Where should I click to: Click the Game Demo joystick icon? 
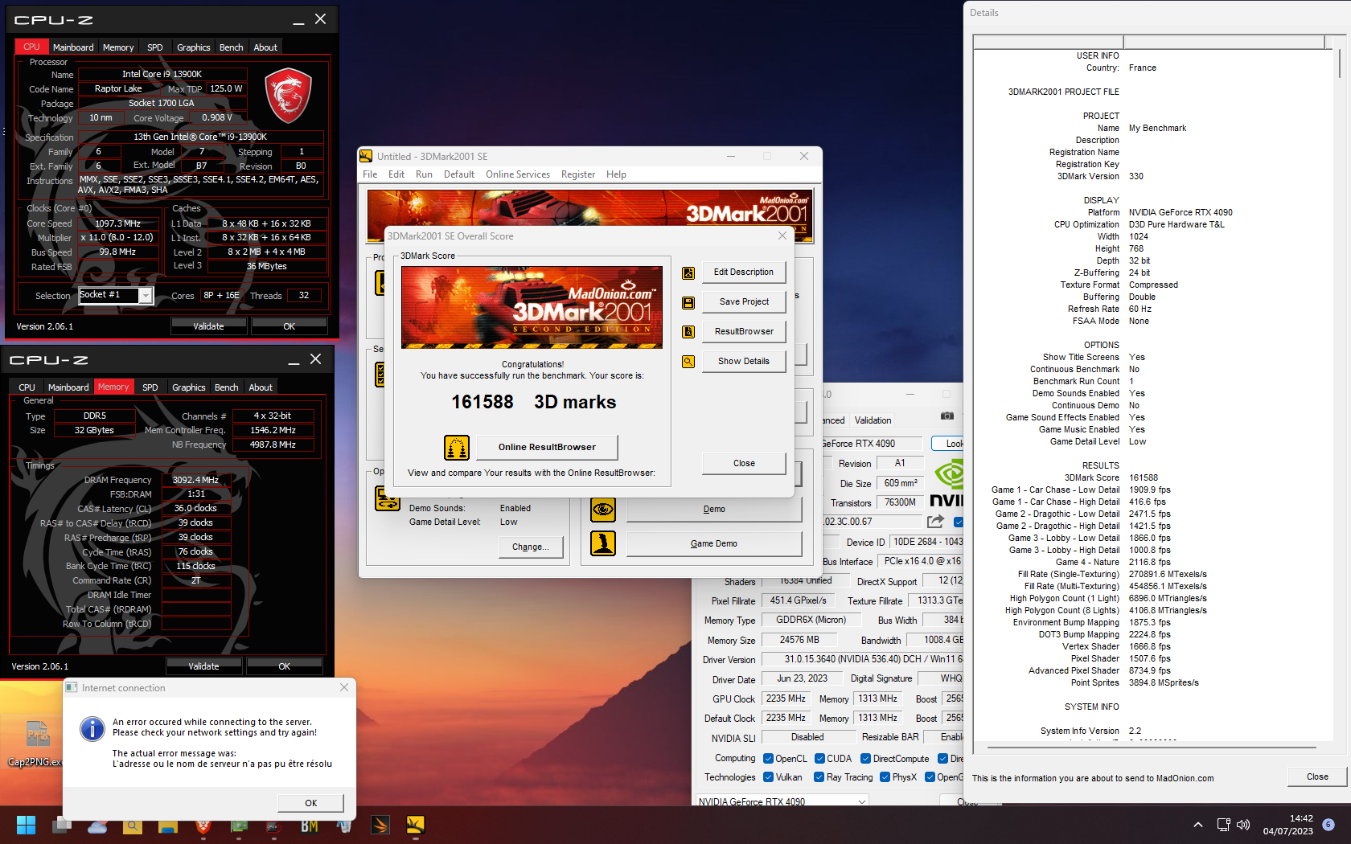(x=603, y=543)
